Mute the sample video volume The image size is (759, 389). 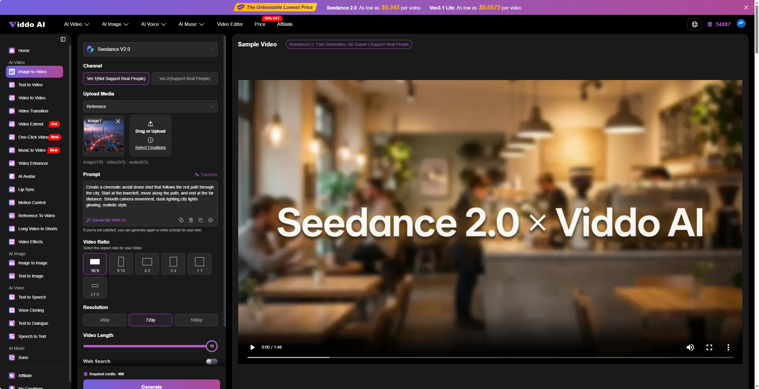click(690, 347)
